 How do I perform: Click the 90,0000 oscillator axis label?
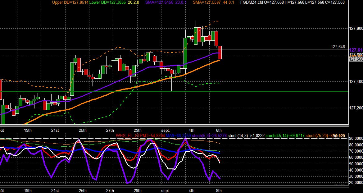pyautogui.click(x=356, y=138)
